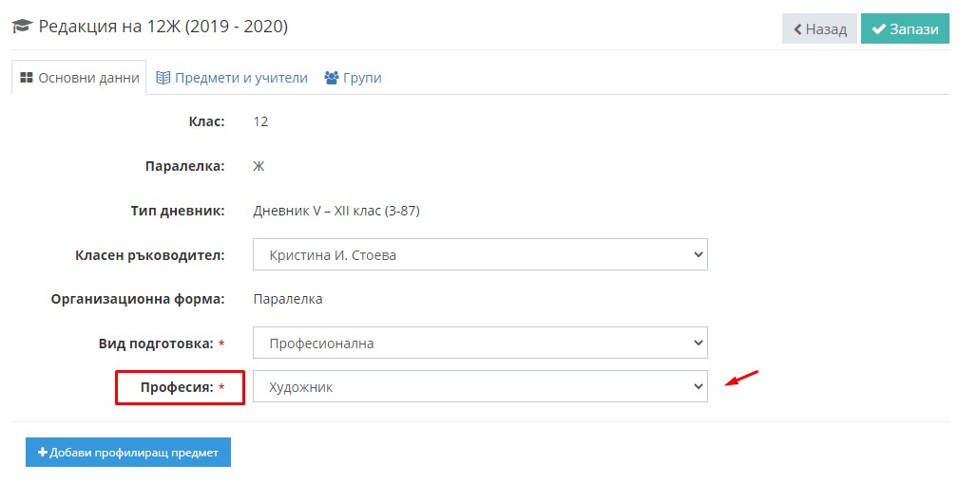This screenshot has height=483, width=959.
Task: Click the grid icon on Основни данни tab
Action: coord(27,78)
